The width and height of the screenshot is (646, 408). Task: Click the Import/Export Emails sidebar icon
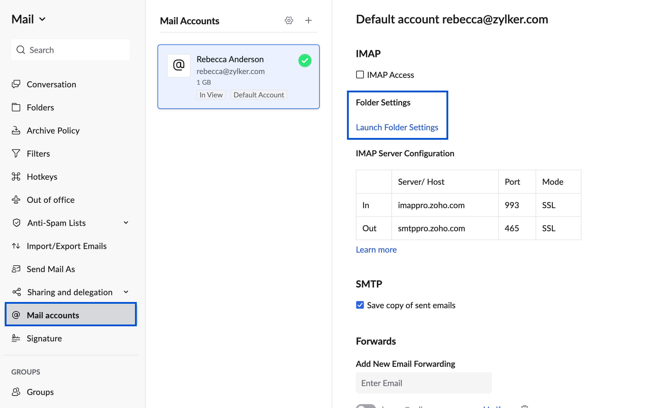click(x=16, y=245)
